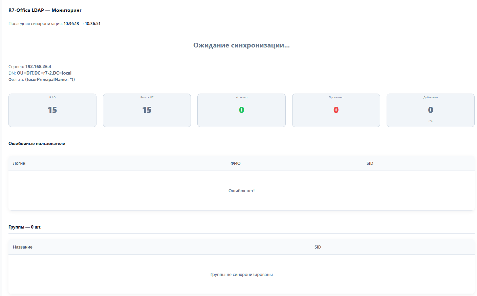Image resolution: width=477 pixels, height=296 pixels.
Task: Click the green zero in the Успешно card
Action: 241,110
